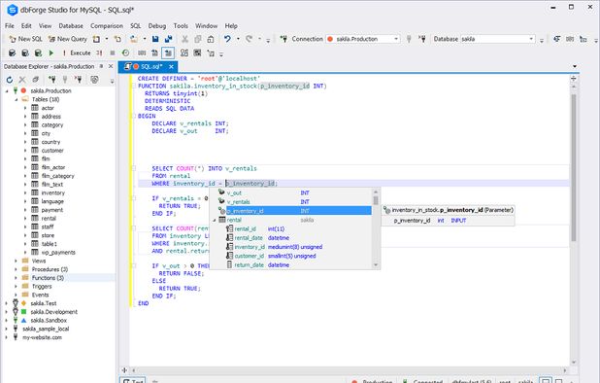The image size is (600, 383).
Task: Open the dropdown arrow next to Open file
Action: pyautogui.click(x=145, y=39)
